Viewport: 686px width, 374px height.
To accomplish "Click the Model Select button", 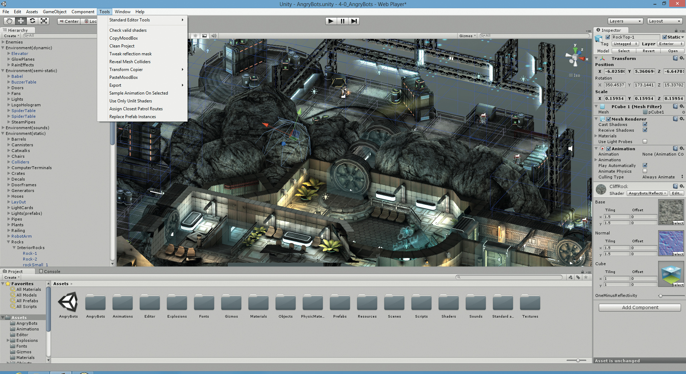I will (x=624, y=51).
